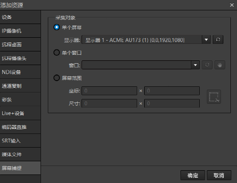The width and height of the screenshot is (237, 183).
Task: Open the SRT输入 tab
Action: click(x=20, y=141)
